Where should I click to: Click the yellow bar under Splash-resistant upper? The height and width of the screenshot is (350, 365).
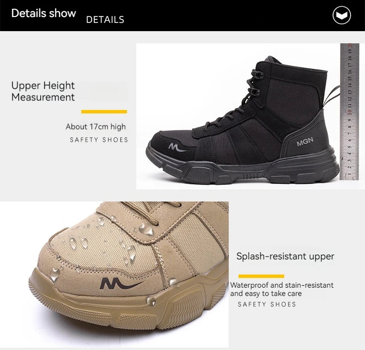[x=261, y=276]
